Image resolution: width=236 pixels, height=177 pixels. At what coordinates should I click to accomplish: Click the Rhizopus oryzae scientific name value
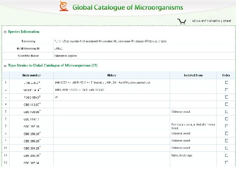pos(66,56)
